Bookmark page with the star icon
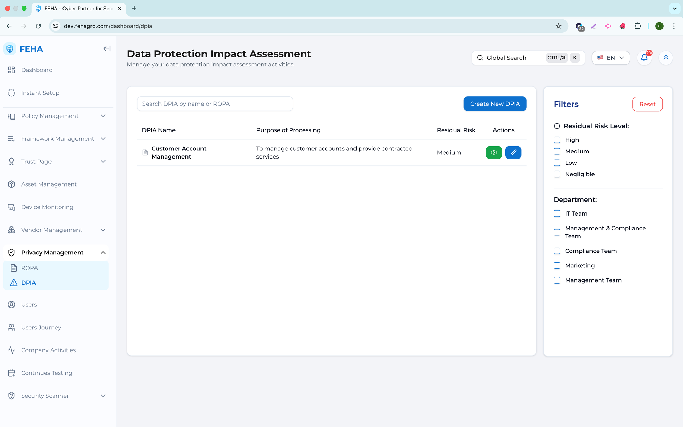Image resolution: width=683 pixels, height=427 pixels. click(558, 26)
